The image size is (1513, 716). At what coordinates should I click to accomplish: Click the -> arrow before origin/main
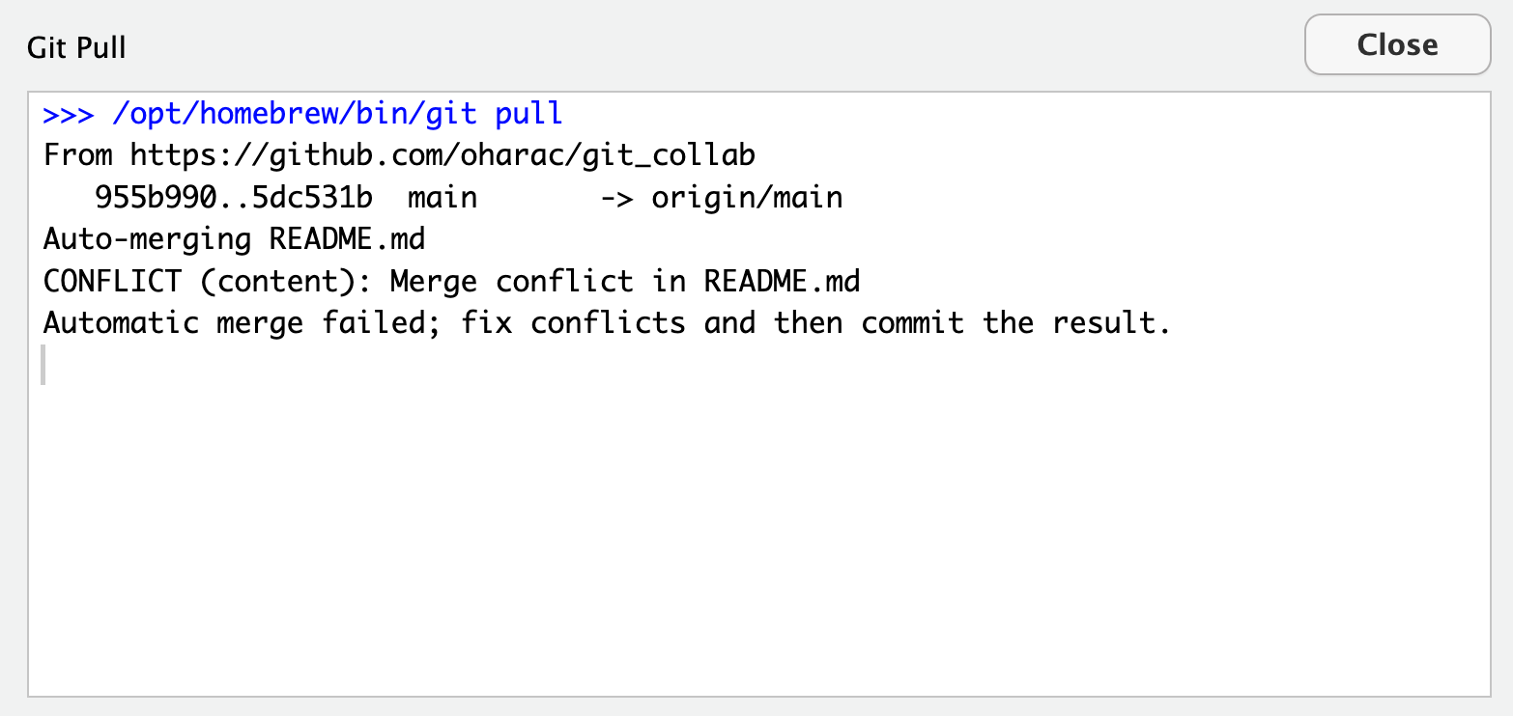point(616,198)
